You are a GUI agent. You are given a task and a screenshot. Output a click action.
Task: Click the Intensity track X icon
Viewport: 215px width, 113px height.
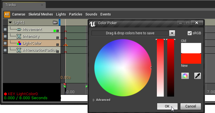tap(19, 36)
